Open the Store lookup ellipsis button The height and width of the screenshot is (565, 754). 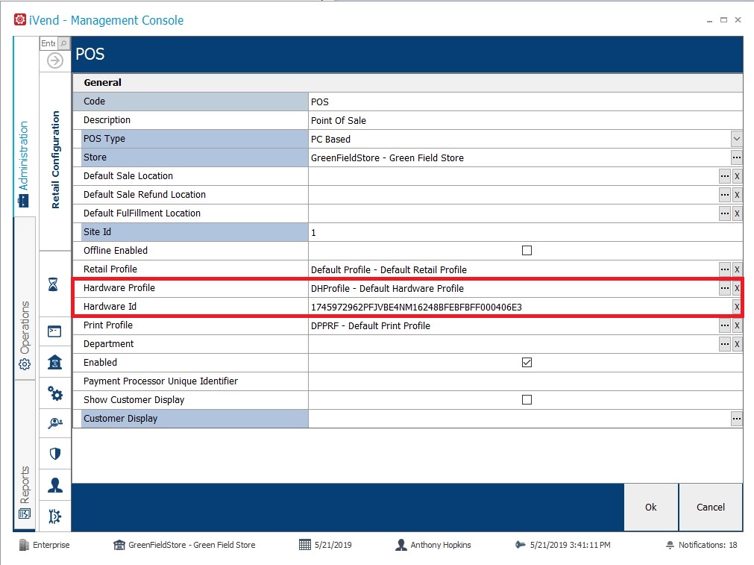coord(736,157)
